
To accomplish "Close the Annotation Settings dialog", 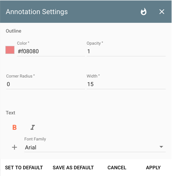I will pyautogui.click(x=162, y=12).
